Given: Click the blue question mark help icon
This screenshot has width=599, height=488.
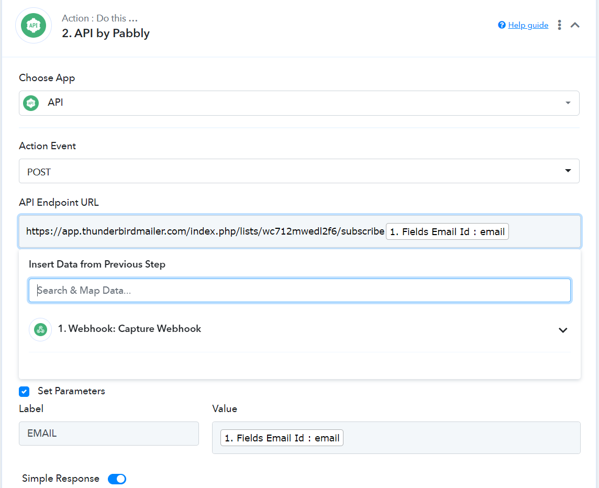Looking at the screenshot, I should coord(502,25).
